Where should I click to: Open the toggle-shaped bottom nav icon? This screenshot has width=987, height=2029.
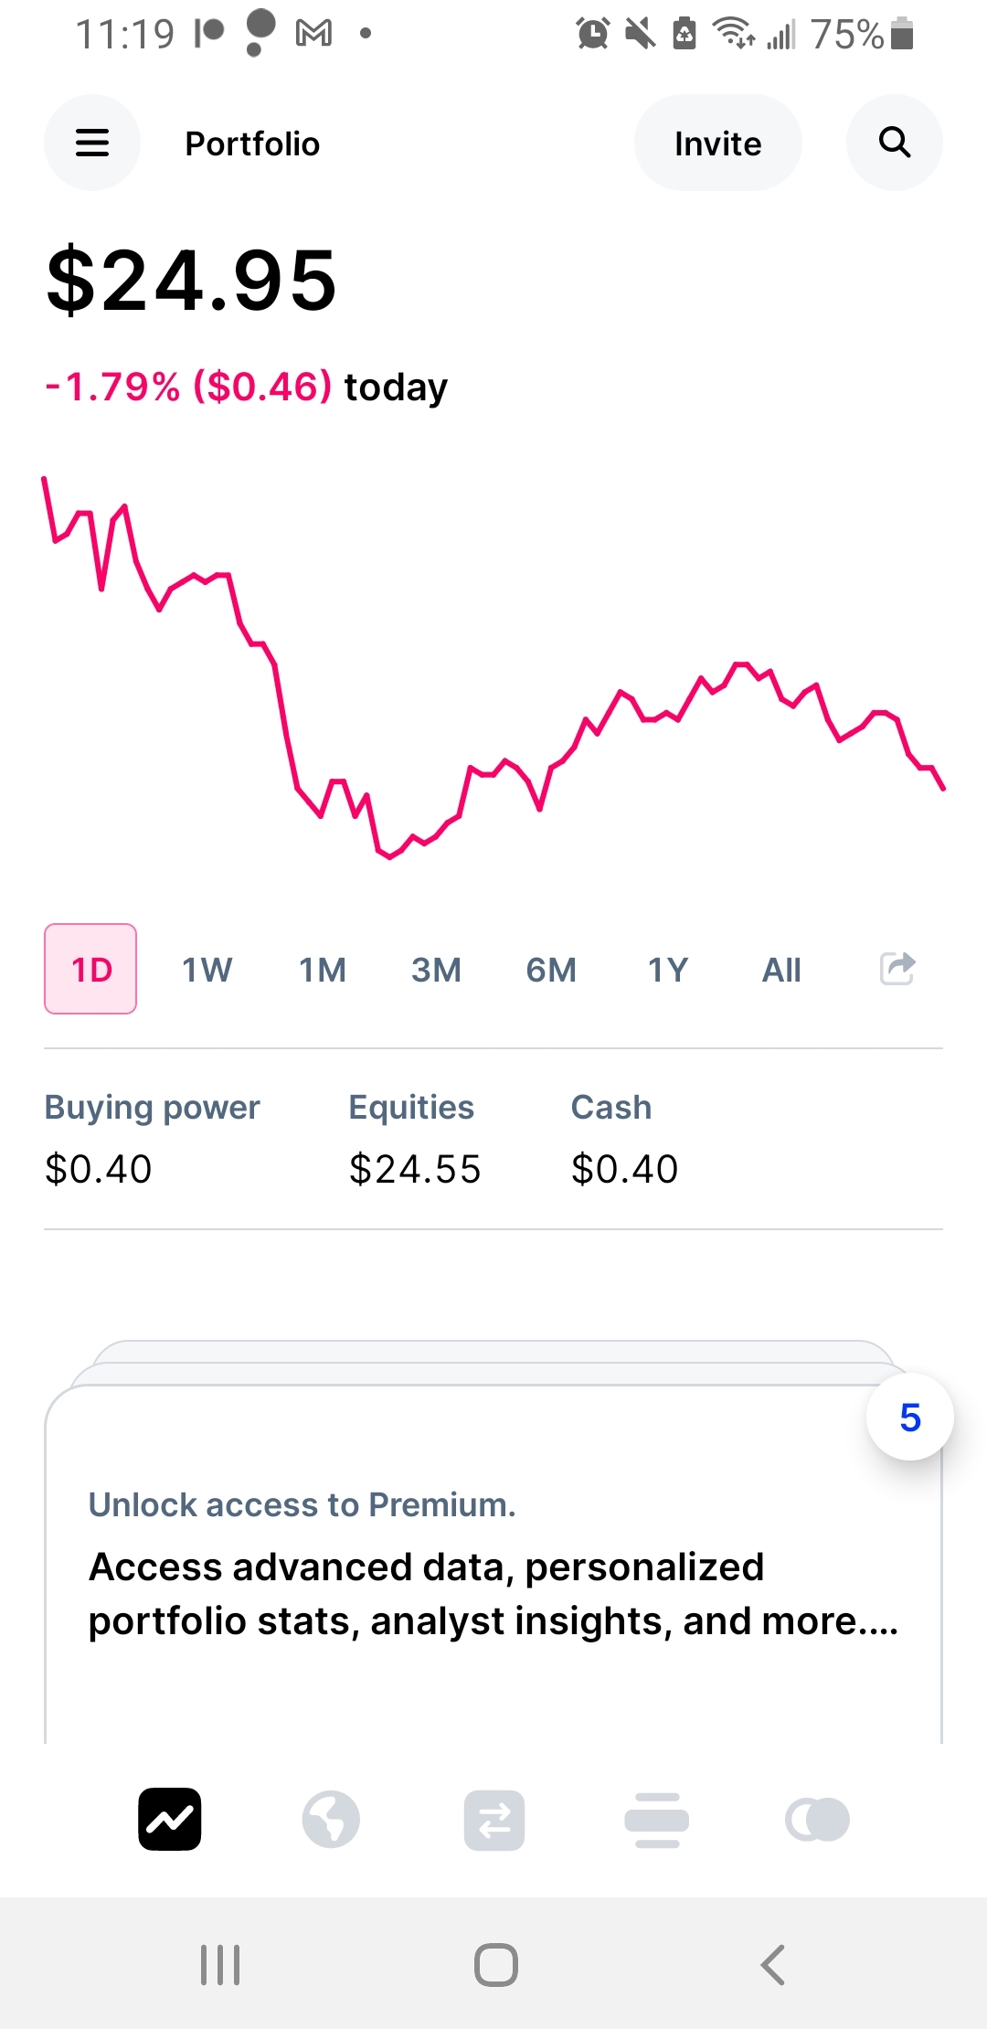coord(817,1820)
